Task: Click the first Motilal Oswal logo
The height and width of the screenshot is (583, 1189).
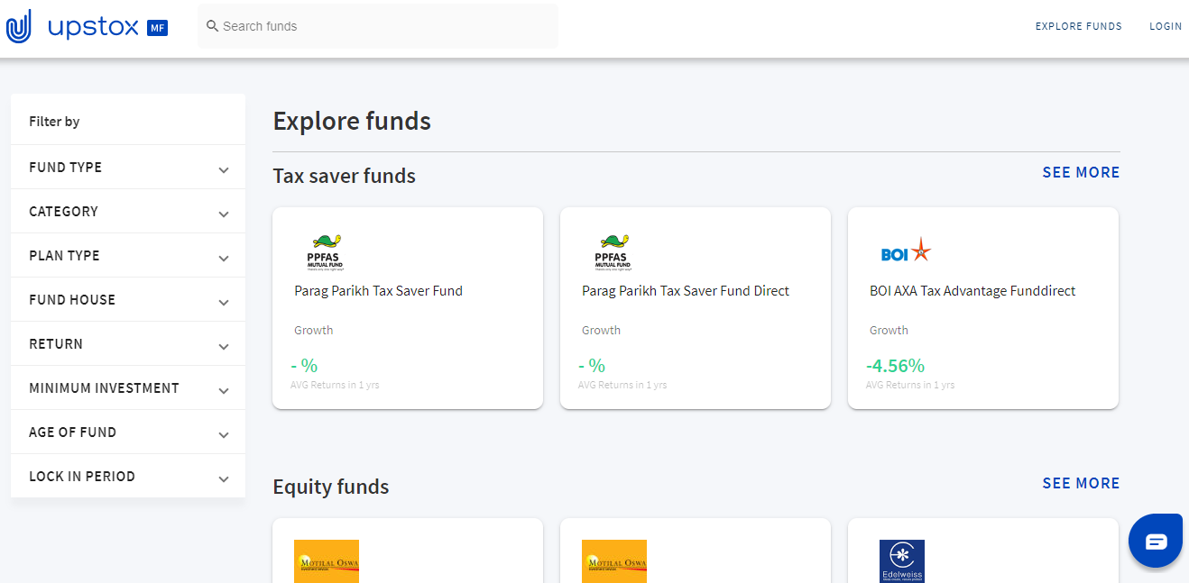Action: click(x=327, y=560)
